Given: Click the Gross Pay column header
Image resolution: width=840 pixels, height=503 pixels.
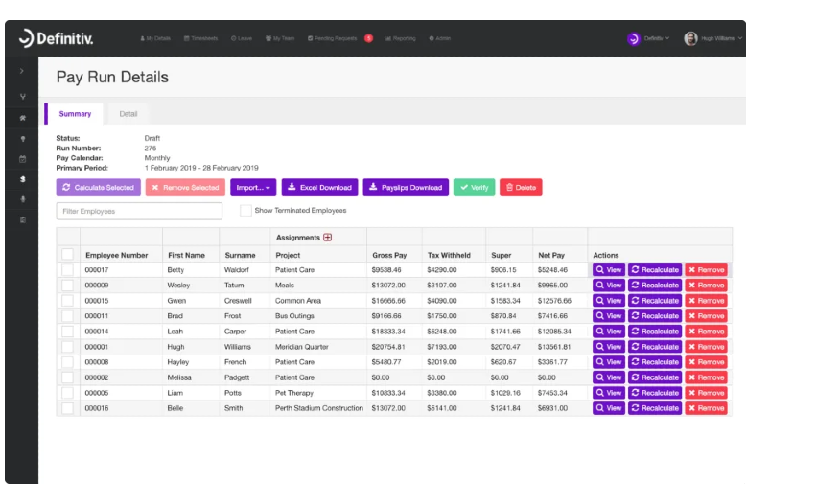Looking at the screenshot, I should pos(389,255).
